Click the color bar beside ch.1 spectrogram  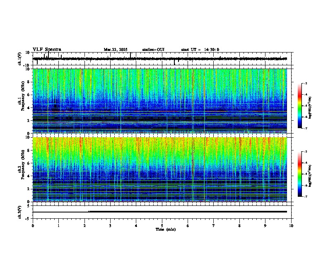(300, 106)
